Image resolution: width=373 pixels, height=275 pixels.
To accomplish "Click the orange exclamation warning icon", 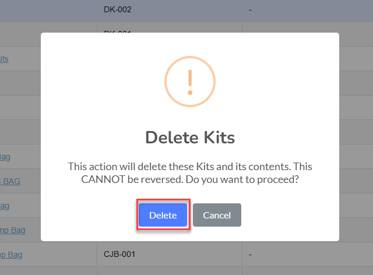I will tap(190, 82).
